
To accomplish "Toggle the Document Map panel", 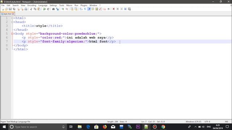I will 97,9.
